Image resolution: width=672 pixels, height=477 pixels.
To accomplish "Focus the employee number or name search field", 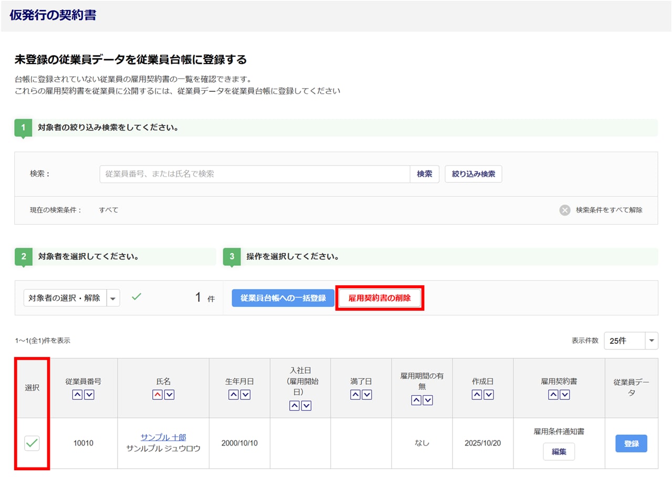I will 255,174.
